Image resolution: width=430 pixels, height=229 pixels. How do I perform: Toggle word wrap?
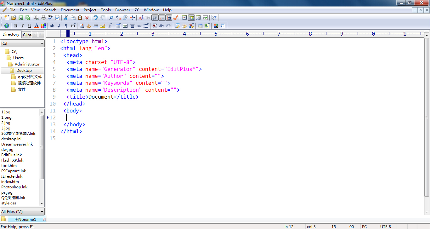155,18
